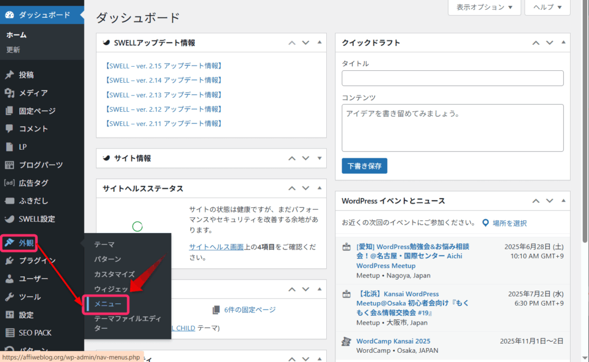Select ウィジェット in the 外観 submenu

click(x=111, y=289)
